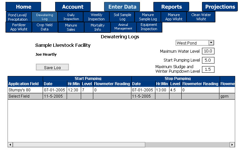This screenshot has height=150, width=246.
Task: Click stop date 07-01-2005 cell
Action: [x=143, y=90]
